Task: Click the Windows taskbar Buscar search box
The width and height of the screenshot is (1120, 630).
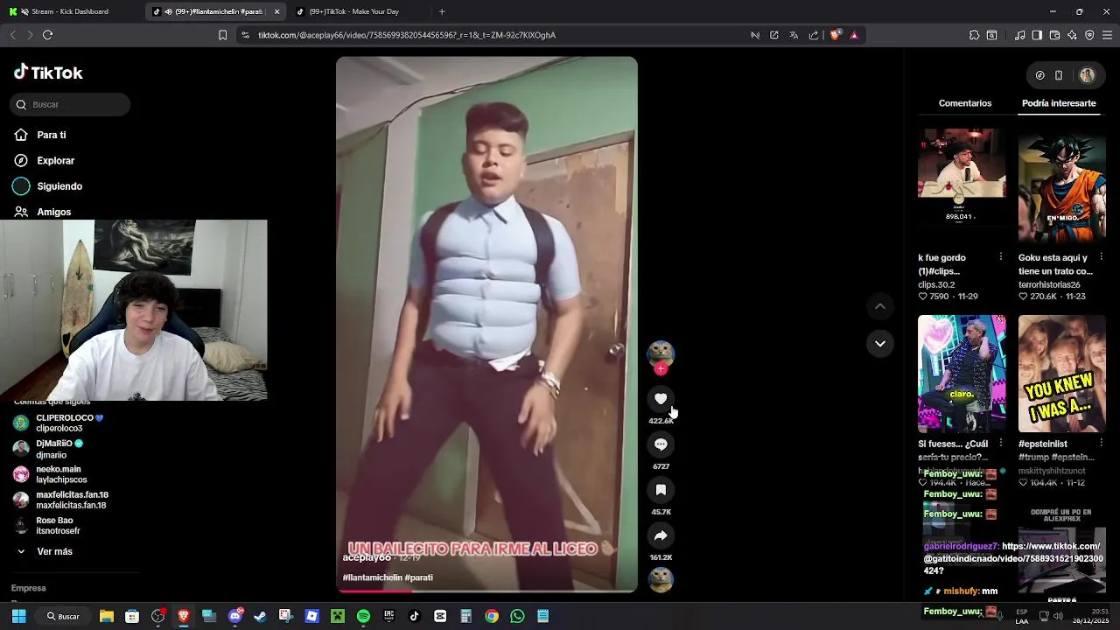Action: [x=64, y=616]
